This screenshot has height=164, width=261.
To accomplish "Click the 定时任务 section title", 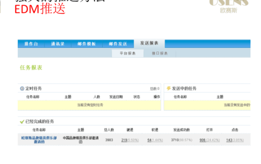I will coord(33,88).
